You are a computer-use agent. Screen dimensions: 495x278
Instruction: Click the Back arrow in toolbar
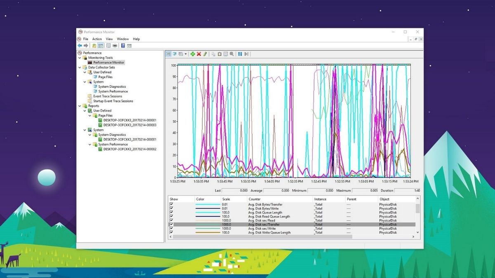pyautogui.click(x=80, y=46)
